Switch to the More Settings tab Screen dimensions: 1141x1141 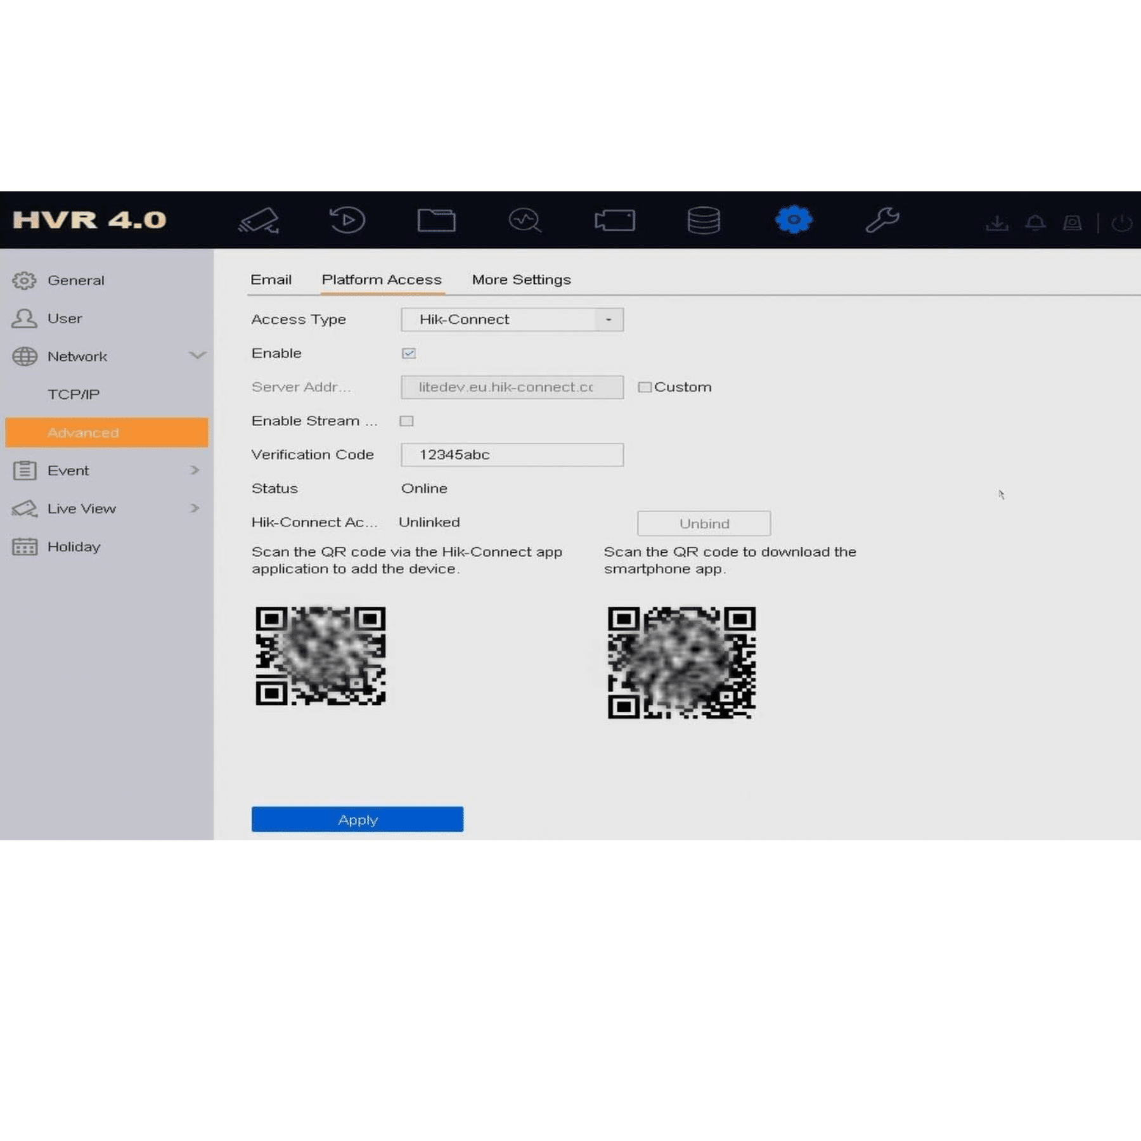coord(521,280)
